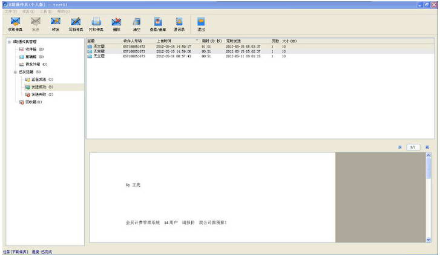Click the 01:01 duration cell
This screenshot has height=255, width=440.
tap(206, 47)
